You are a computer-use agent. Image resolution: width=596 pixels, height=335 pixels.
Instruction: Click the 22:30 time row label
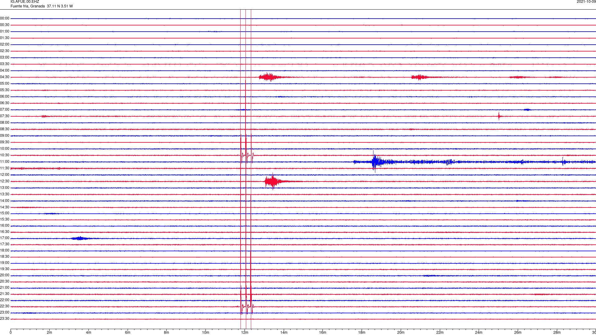click(x=5, y=306)
